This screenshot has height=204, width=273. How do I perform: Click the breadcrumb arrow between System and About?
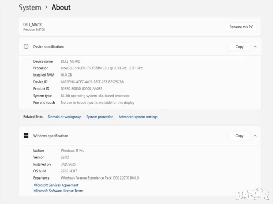coord(46,7)
